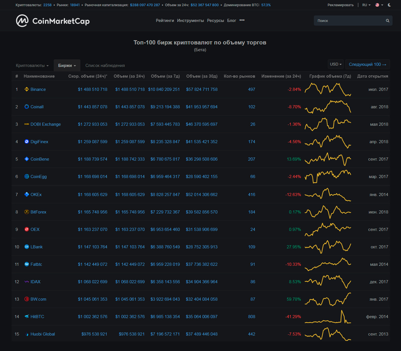Open the Huobi Global link
This screenshot has width=401, height=351.
(43, 334)
